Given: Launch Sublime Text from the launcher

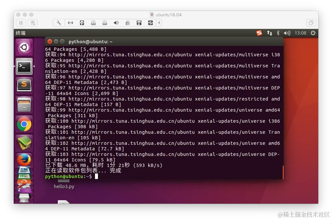Looking at the screenshot, I should (x=24, y=86).
